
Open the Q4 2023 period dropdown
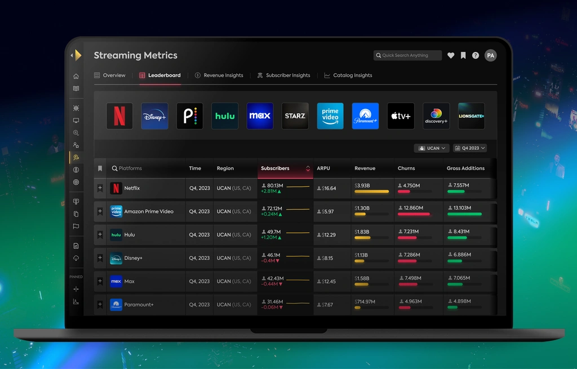pyautogui.click(x=470, y=148)
